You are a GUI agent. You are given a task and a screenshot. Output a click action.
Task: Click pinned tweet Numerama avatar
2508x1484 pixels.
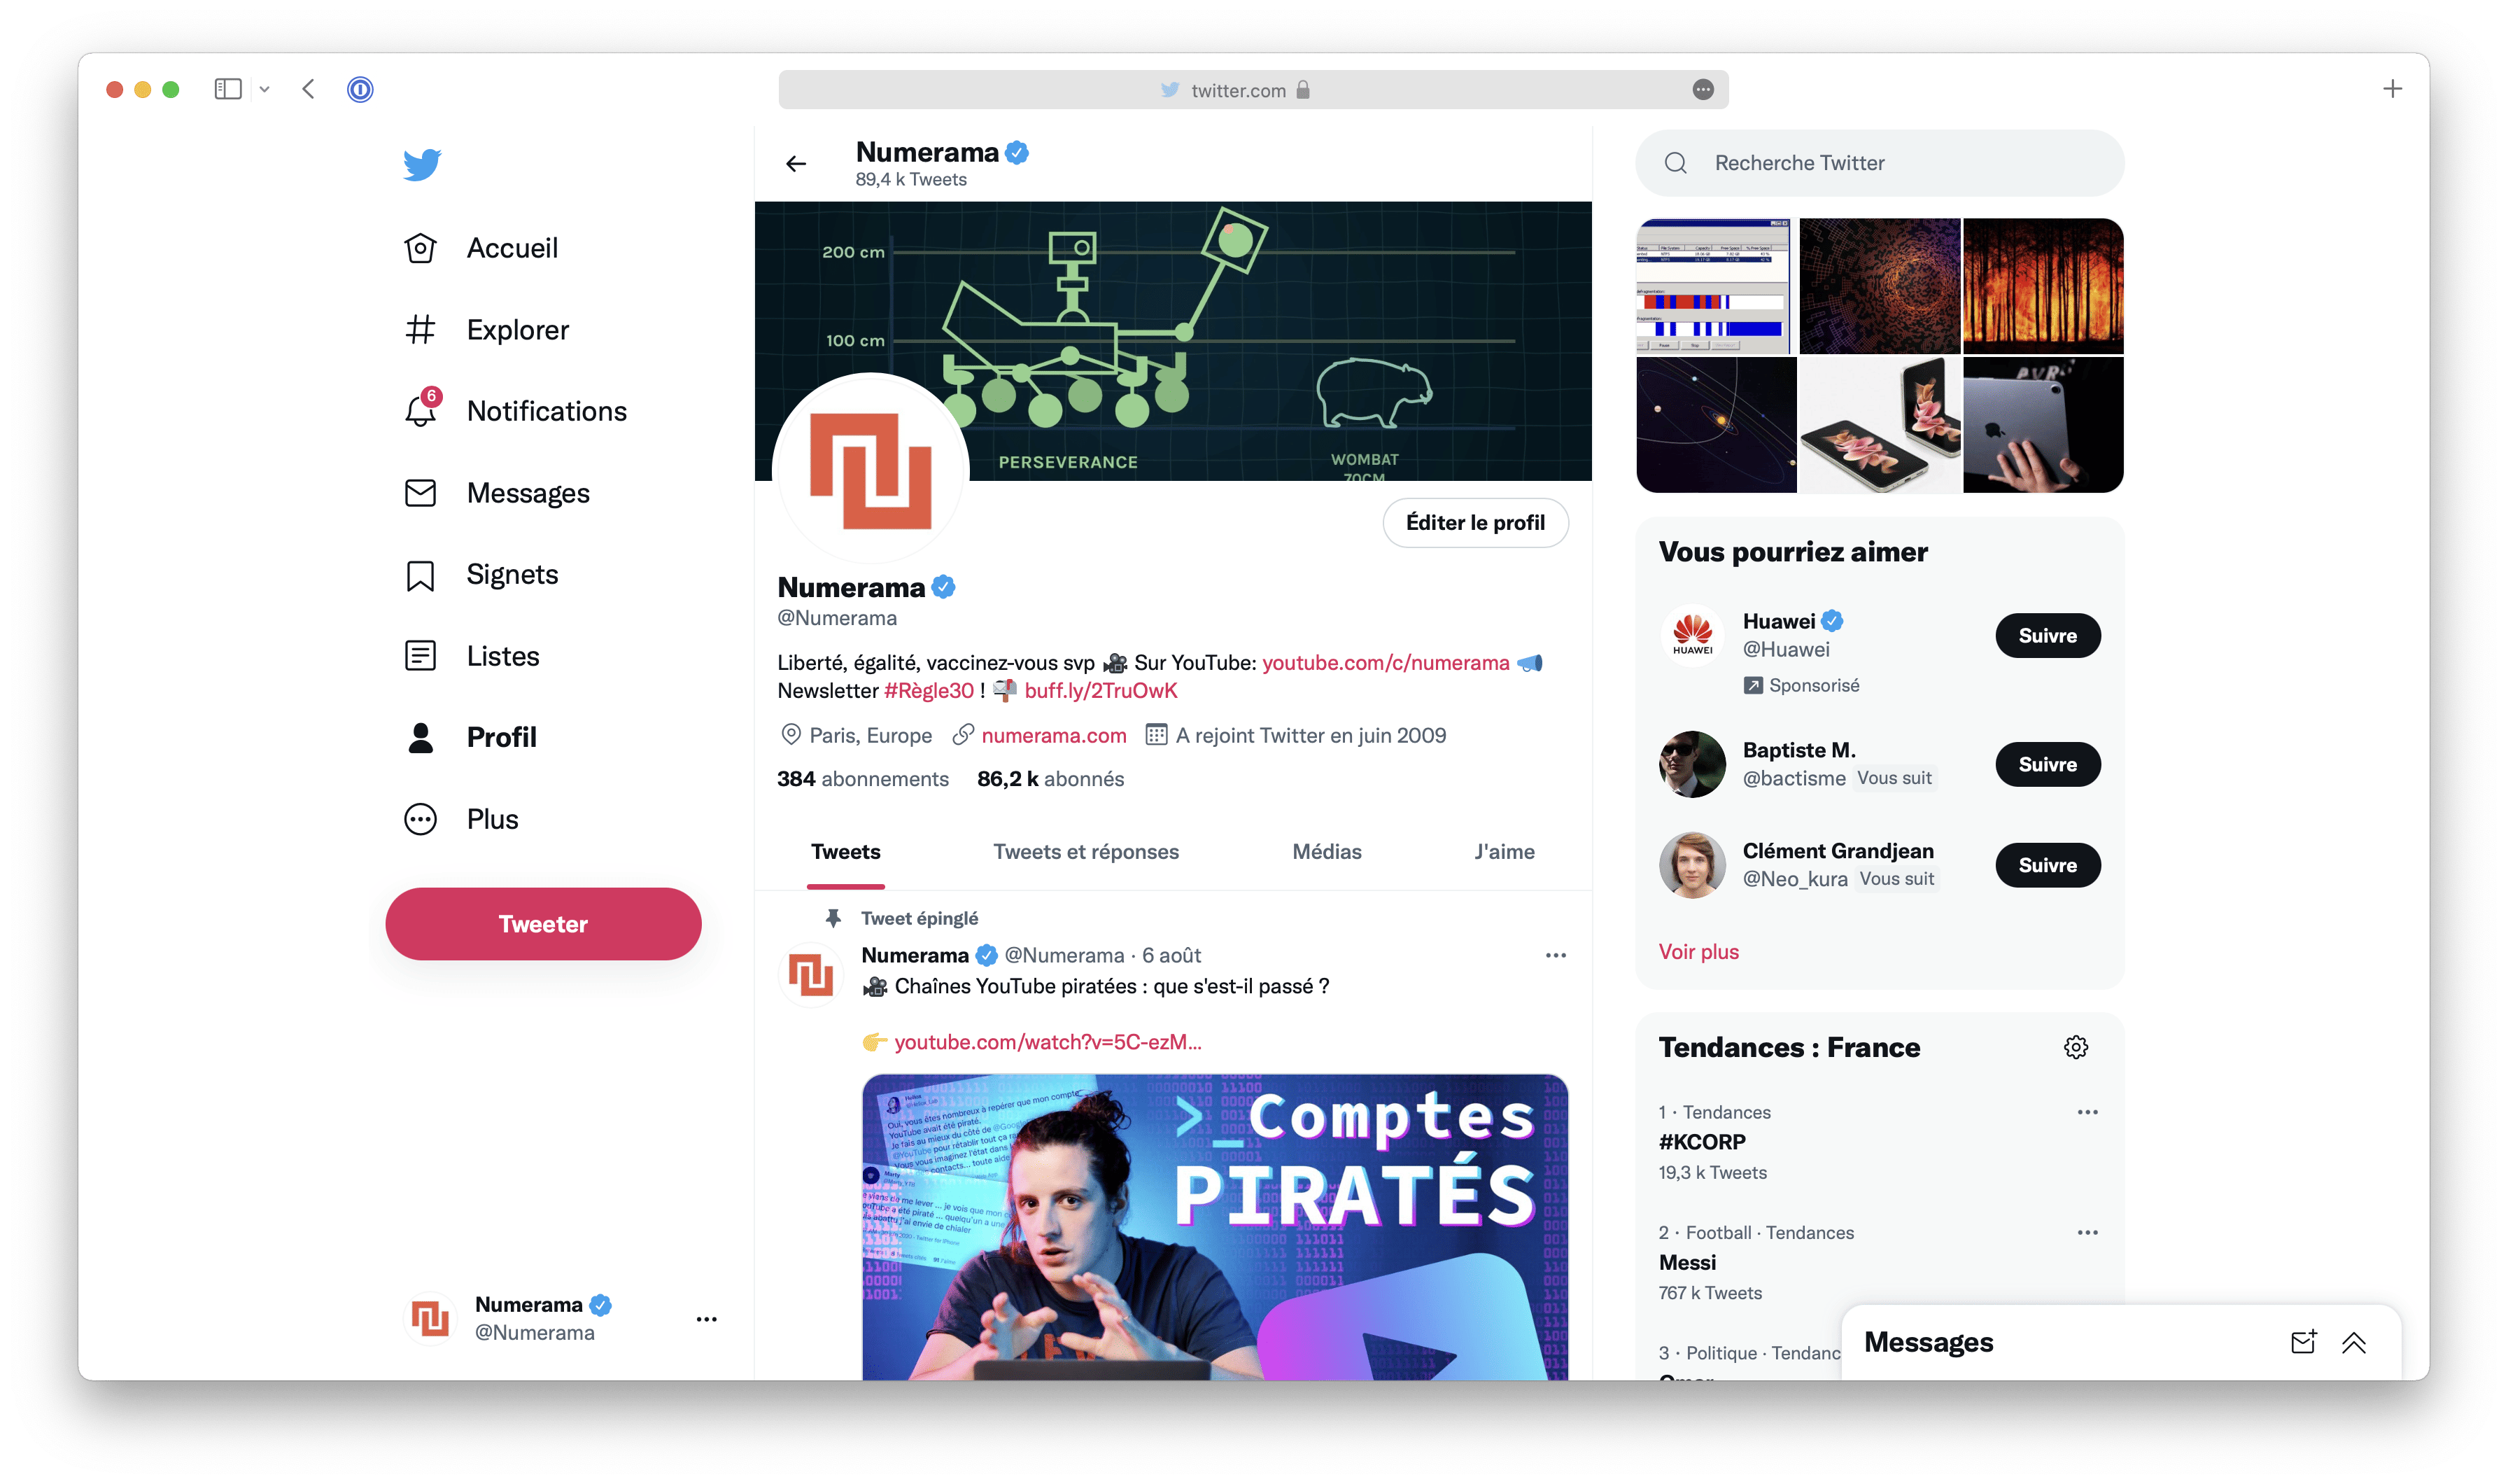(810, 975)
